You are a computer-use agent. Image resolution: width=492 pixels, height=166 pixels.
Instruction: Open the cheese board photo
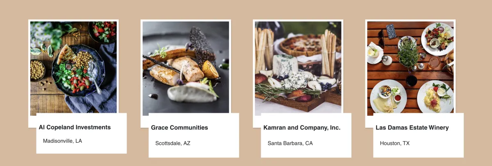tap(298, 67)
